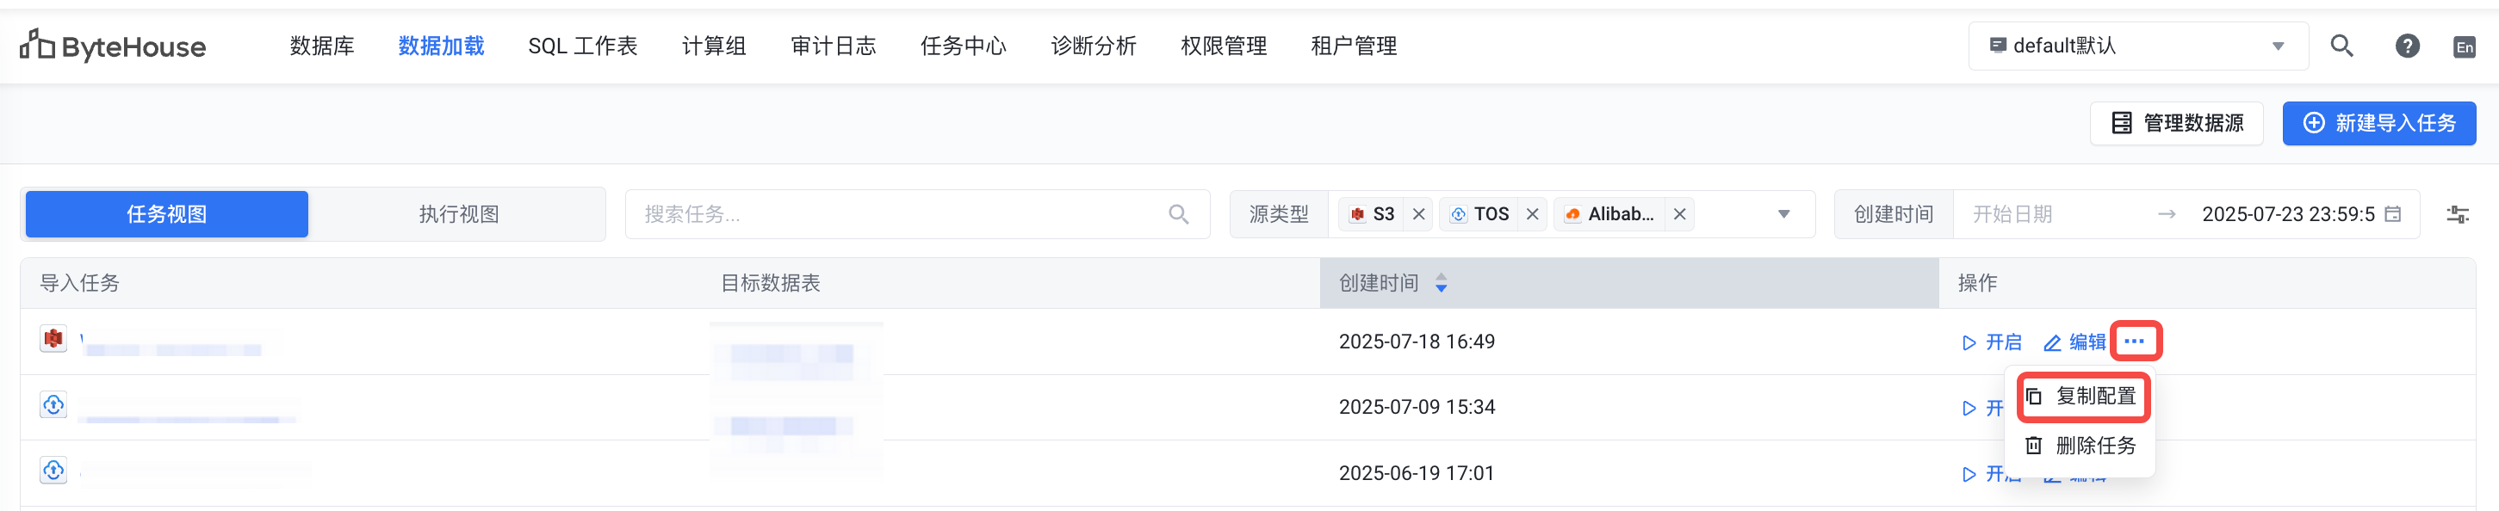
Task: Expand the 源类型 dropdown arrow
Action: tap(1783, 214)
